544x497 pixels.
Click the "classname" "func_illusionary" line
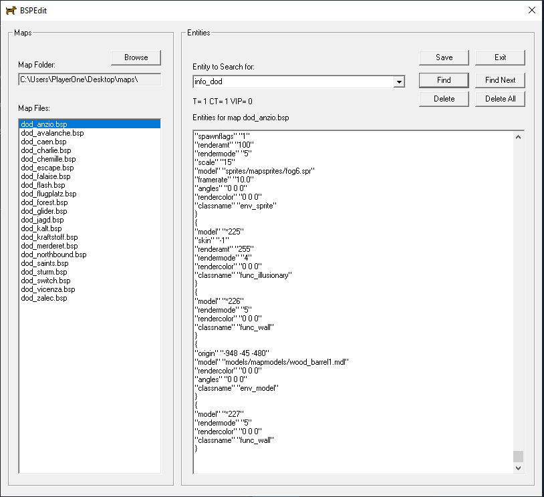(x=243, y=275)
